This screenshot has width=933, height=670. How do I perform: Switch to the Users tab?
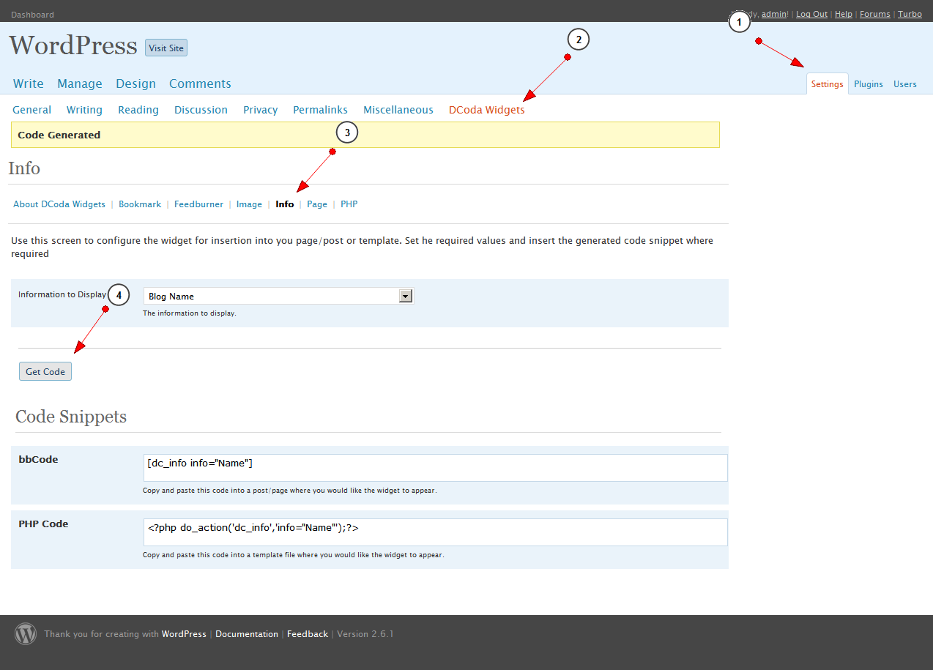[x=905, y=84]
